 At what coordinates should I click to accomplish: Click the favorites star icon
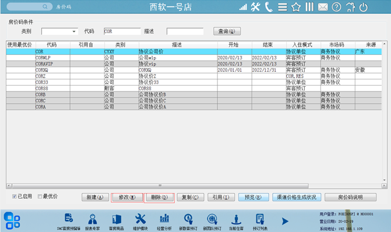[296, 7]
